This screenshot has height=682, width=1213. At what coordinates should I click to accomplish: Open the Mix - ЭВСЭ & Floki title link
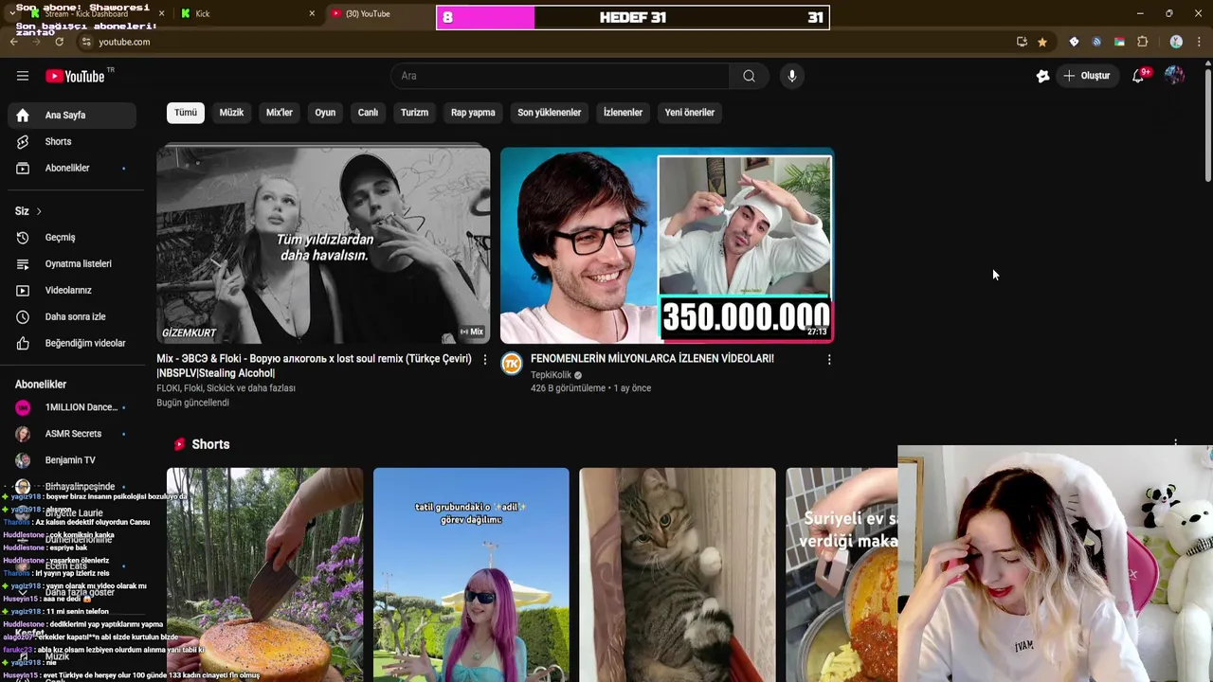pyautogui.click(x=314, y=366)
